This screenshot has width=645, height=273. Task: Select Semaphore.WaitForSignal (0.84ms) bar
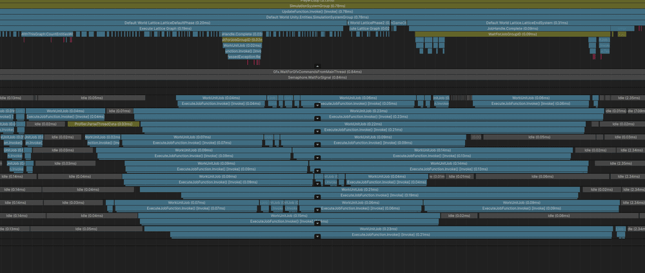click(322, 78)
